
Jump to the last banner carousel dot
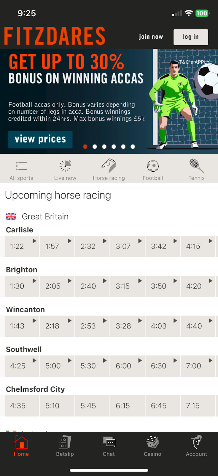point(133,146)
